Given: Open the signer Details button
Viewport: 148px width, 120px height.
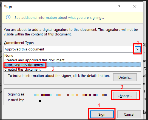Looking at the screenshot, I should [125, 77].
